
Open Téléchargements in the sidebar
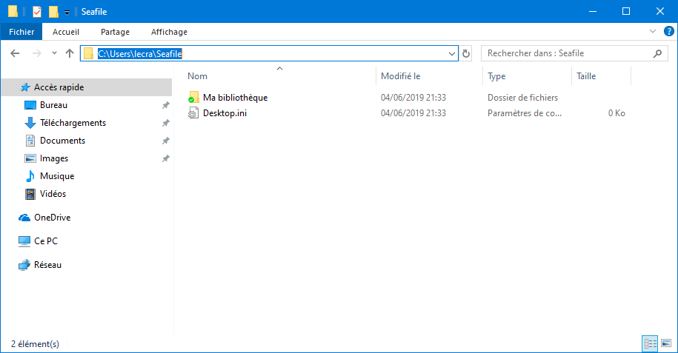[73, 123]
